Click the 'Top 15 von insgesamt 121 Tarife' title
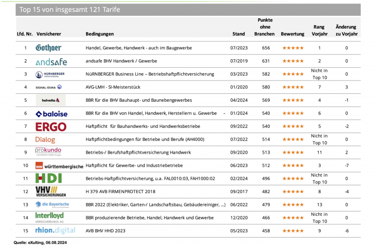Image resolution: width=377 pixels, height=247 pixels. coord(70,9)
